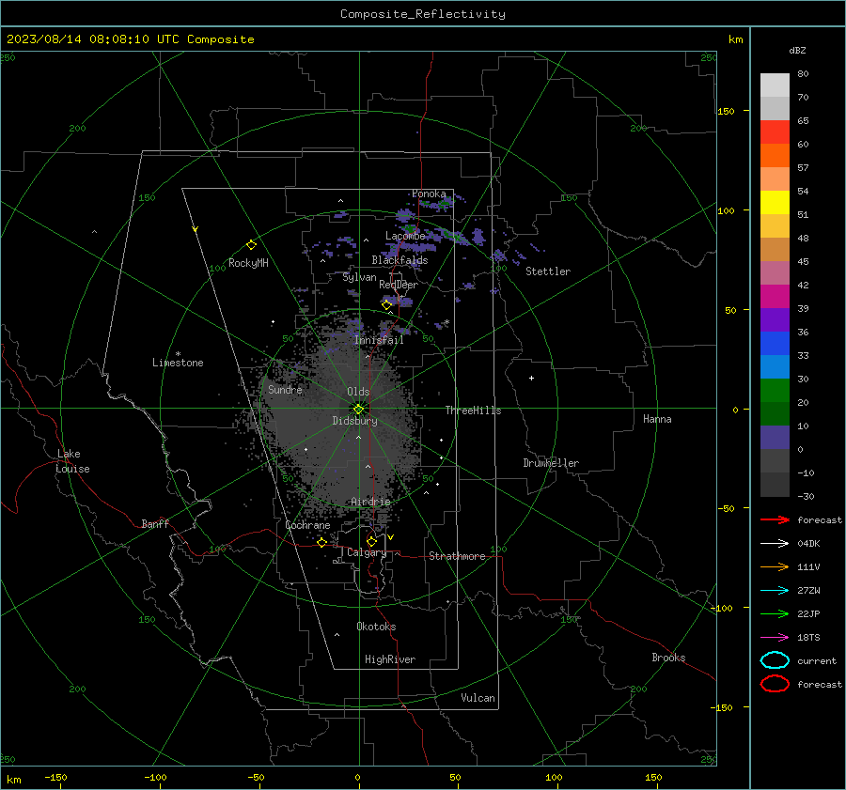Click the red forecast ellipse icon
This screenshot has height=790, width=846.
tap(775, 684)
